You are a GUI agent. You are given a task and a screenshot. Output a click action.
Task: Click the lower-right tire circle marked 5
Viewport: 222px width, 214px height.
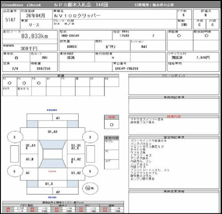[x=90, y=171]
